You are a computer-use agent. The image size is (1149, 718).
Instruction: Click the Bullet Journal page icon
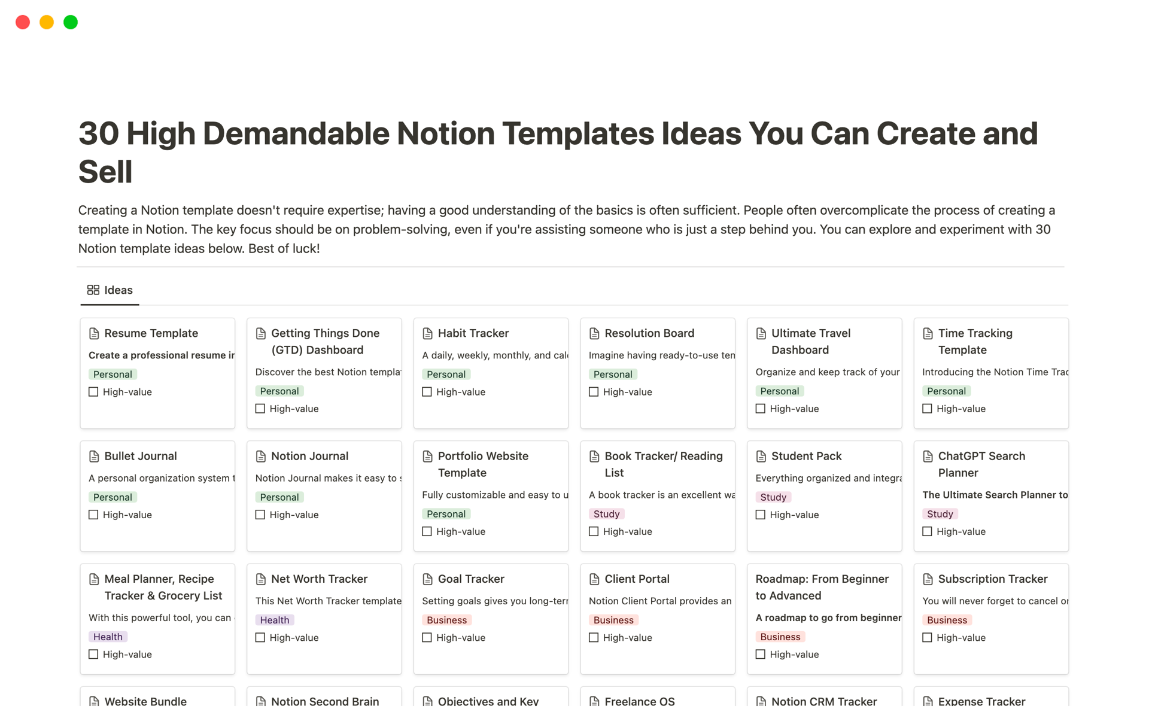pyautogui.click(x=94, y=457)
